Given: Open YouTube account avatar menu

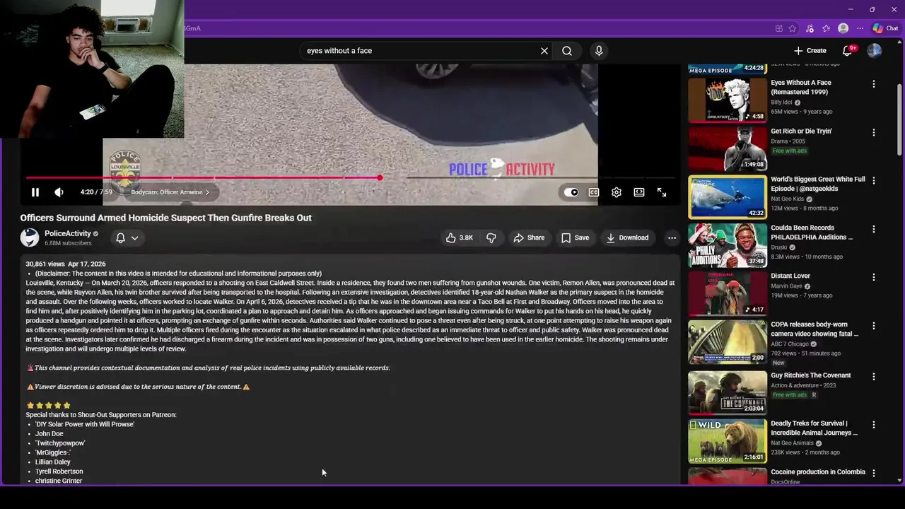Looking at the screenshot, I should (875, 51).
